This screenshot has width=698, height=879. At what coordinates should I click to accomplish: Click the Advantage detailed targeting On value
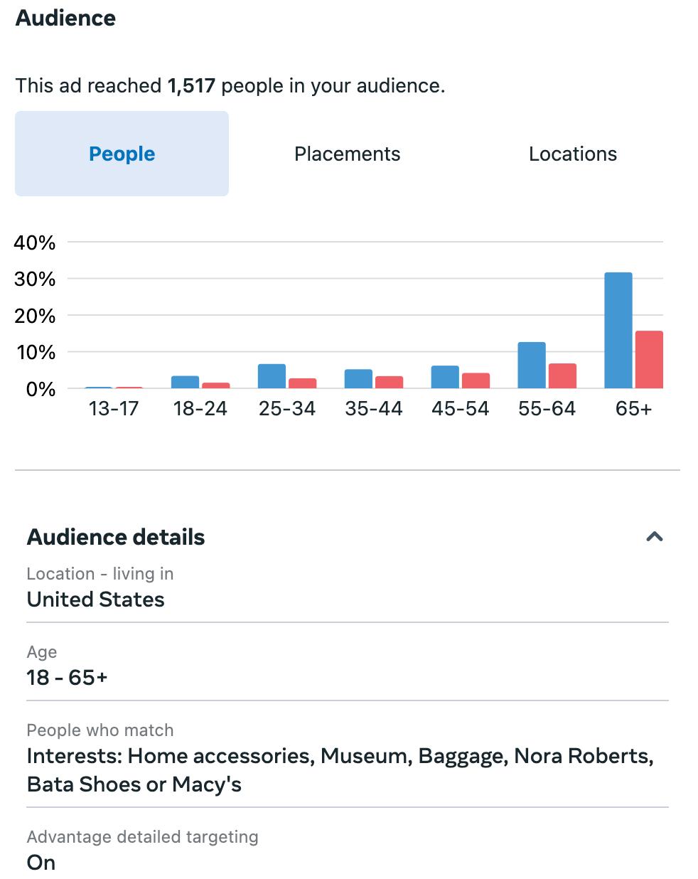coord(41,863)
